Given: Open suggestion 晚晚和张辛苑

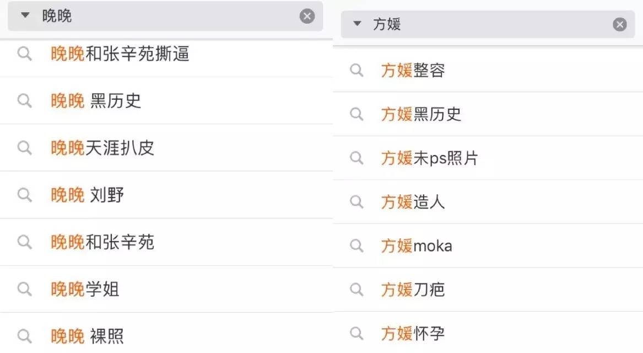Looking at the screenshot, I should click(x=102, y=242).
